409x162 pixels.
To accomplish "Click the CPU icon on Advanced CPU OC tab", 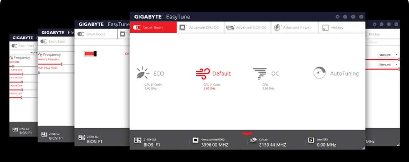I will (183, 27).
